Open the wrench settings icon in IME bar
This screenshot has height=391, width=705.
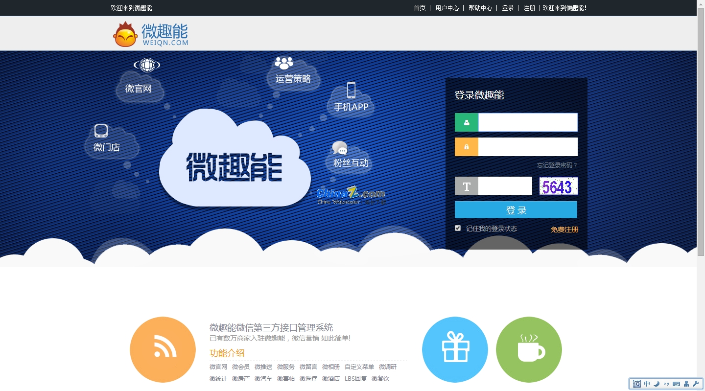point(695,384)
